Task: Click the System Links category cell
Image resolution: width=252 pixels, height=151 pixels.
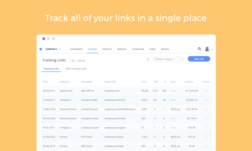Action: click(x=66, y=91)
